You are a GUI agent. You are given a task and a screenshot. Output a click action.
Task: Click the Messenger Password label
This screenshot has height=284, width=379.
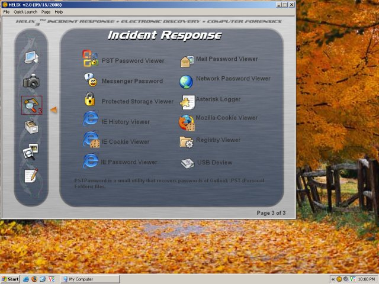[132, 81]
